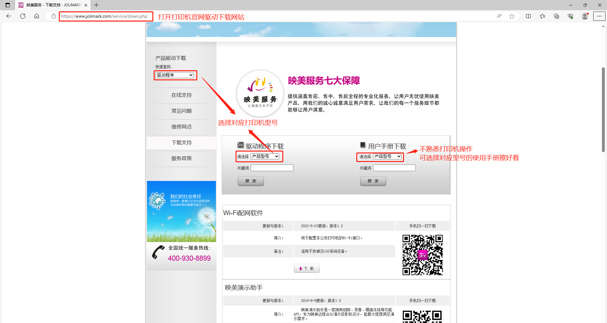
Task: Click the 常见问题 sidebar link
Action: [181, 111]
